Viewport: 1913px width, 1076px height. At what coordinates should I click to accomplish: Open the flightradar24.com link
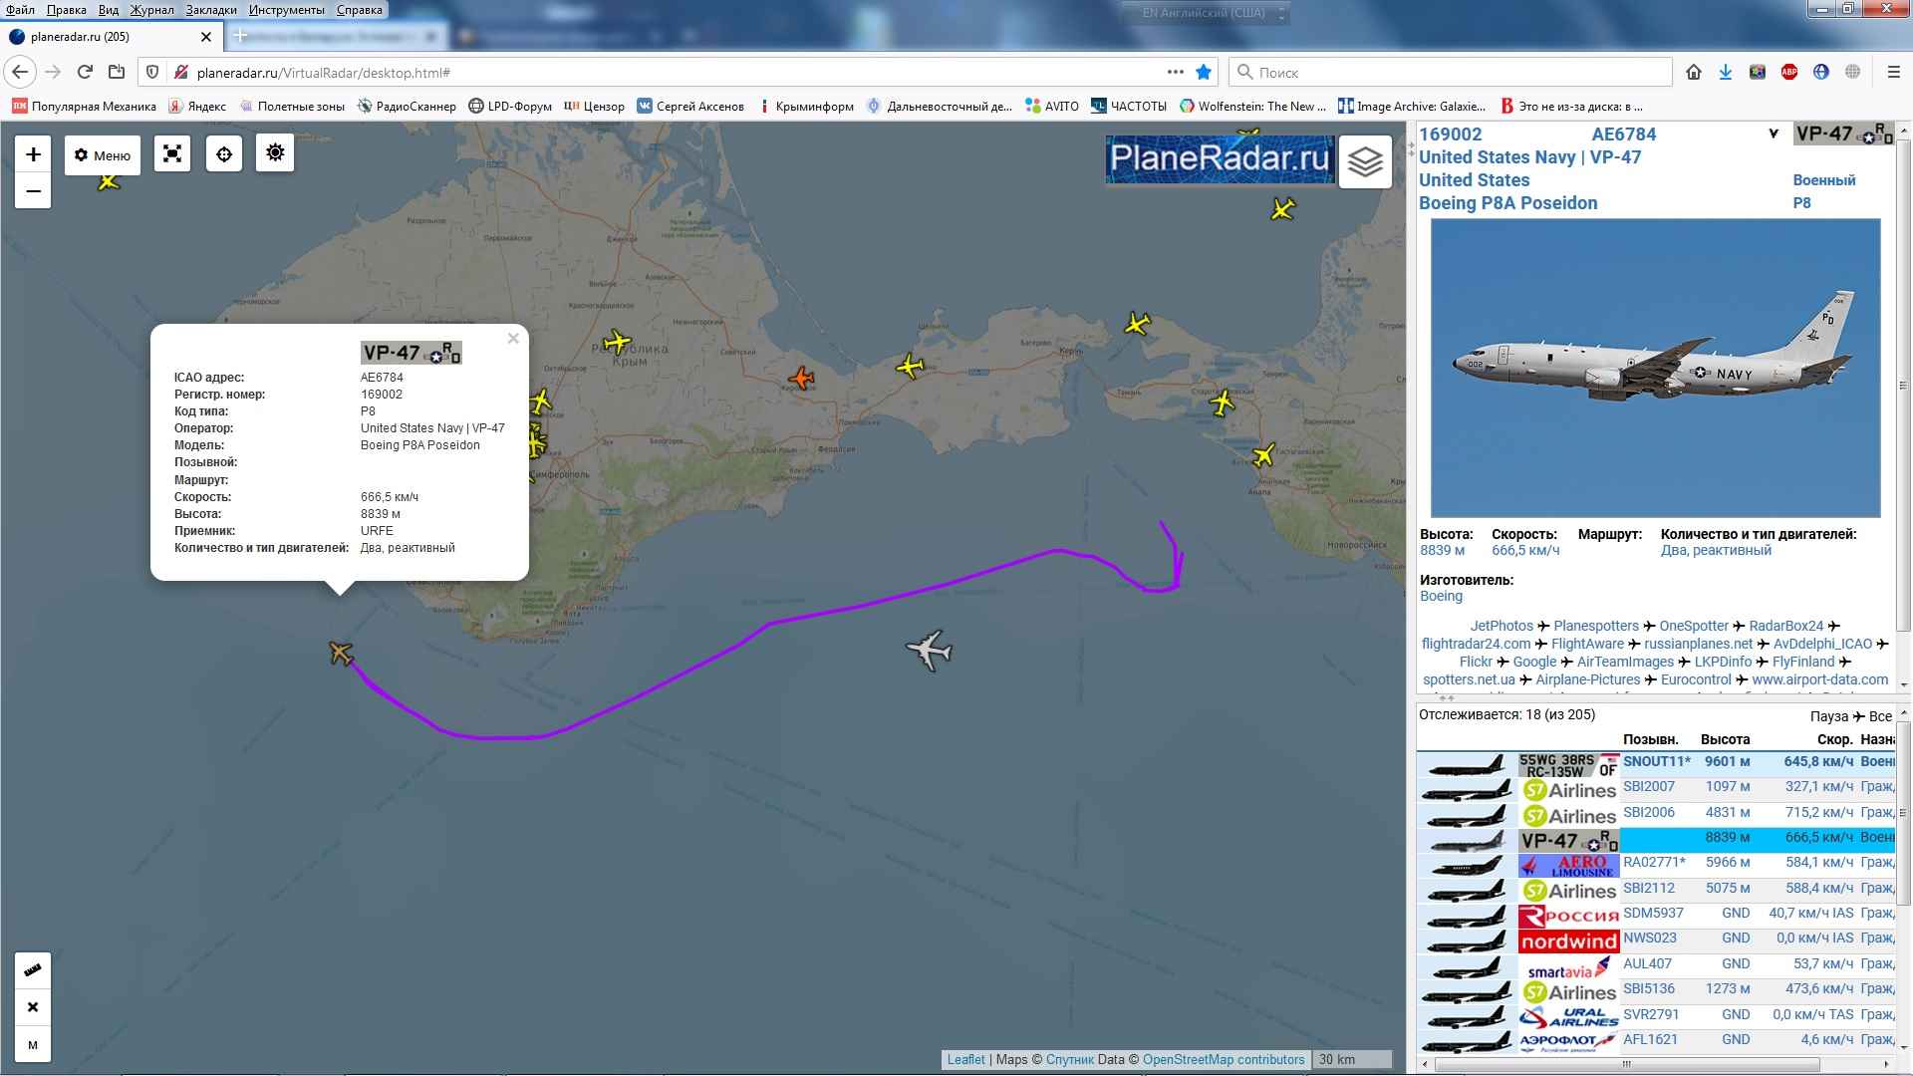tap(1476, 644)
